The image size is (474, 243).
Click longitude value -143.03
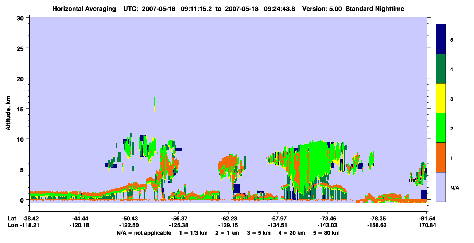pos(327,225)
